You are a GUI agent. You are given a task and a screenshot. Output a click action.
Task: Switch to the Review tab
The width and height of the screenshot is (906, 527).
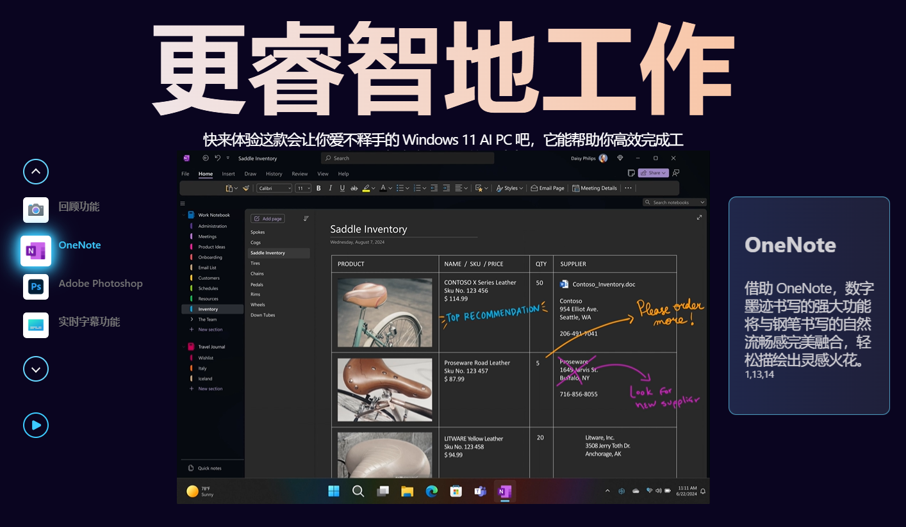tap(300, 174)
